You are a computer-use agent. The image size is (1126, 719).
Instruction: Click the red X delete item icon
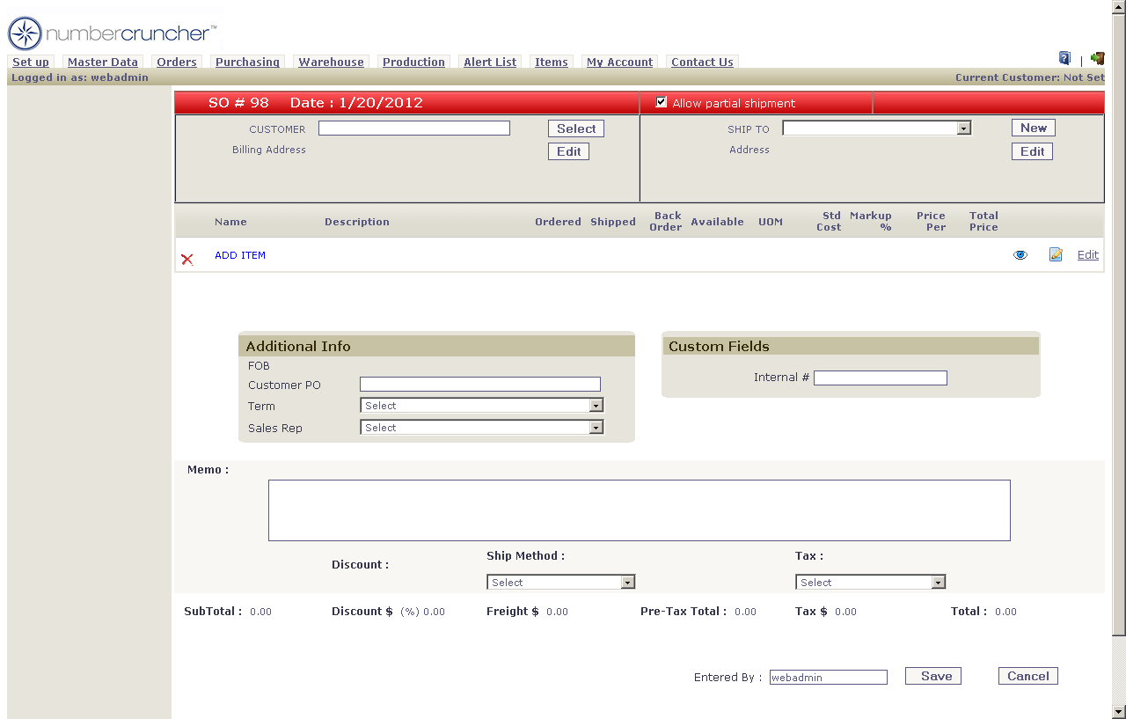[186, 259]
